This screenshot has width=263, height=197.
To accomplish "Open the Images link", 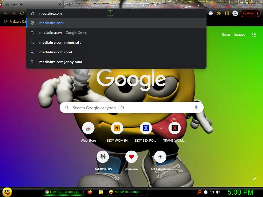I will [240, 35].
